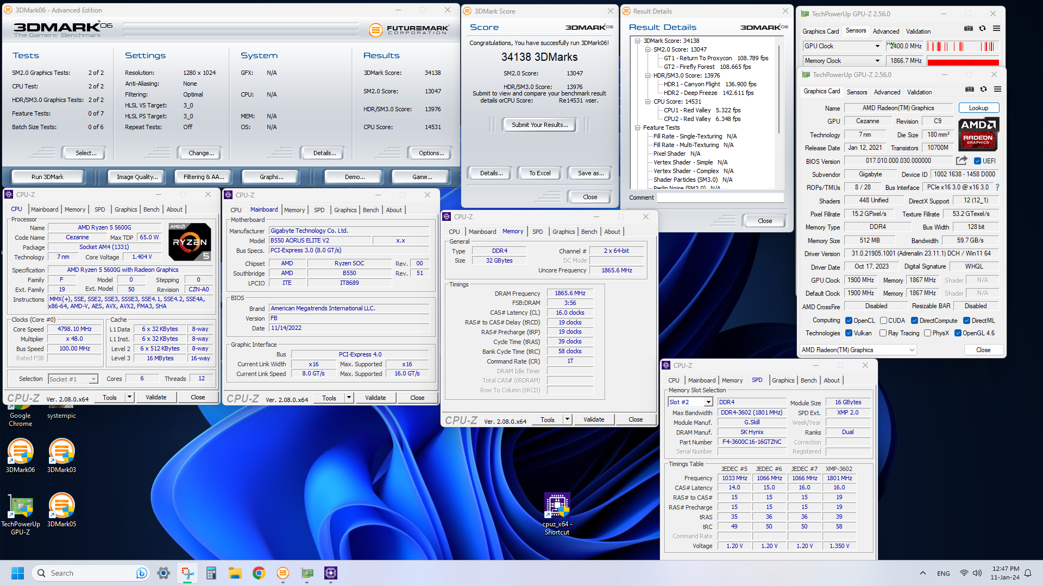Switch to Bench tab in the CPU-Z CPU window
1043x586 pixels.
pos(152,209)
